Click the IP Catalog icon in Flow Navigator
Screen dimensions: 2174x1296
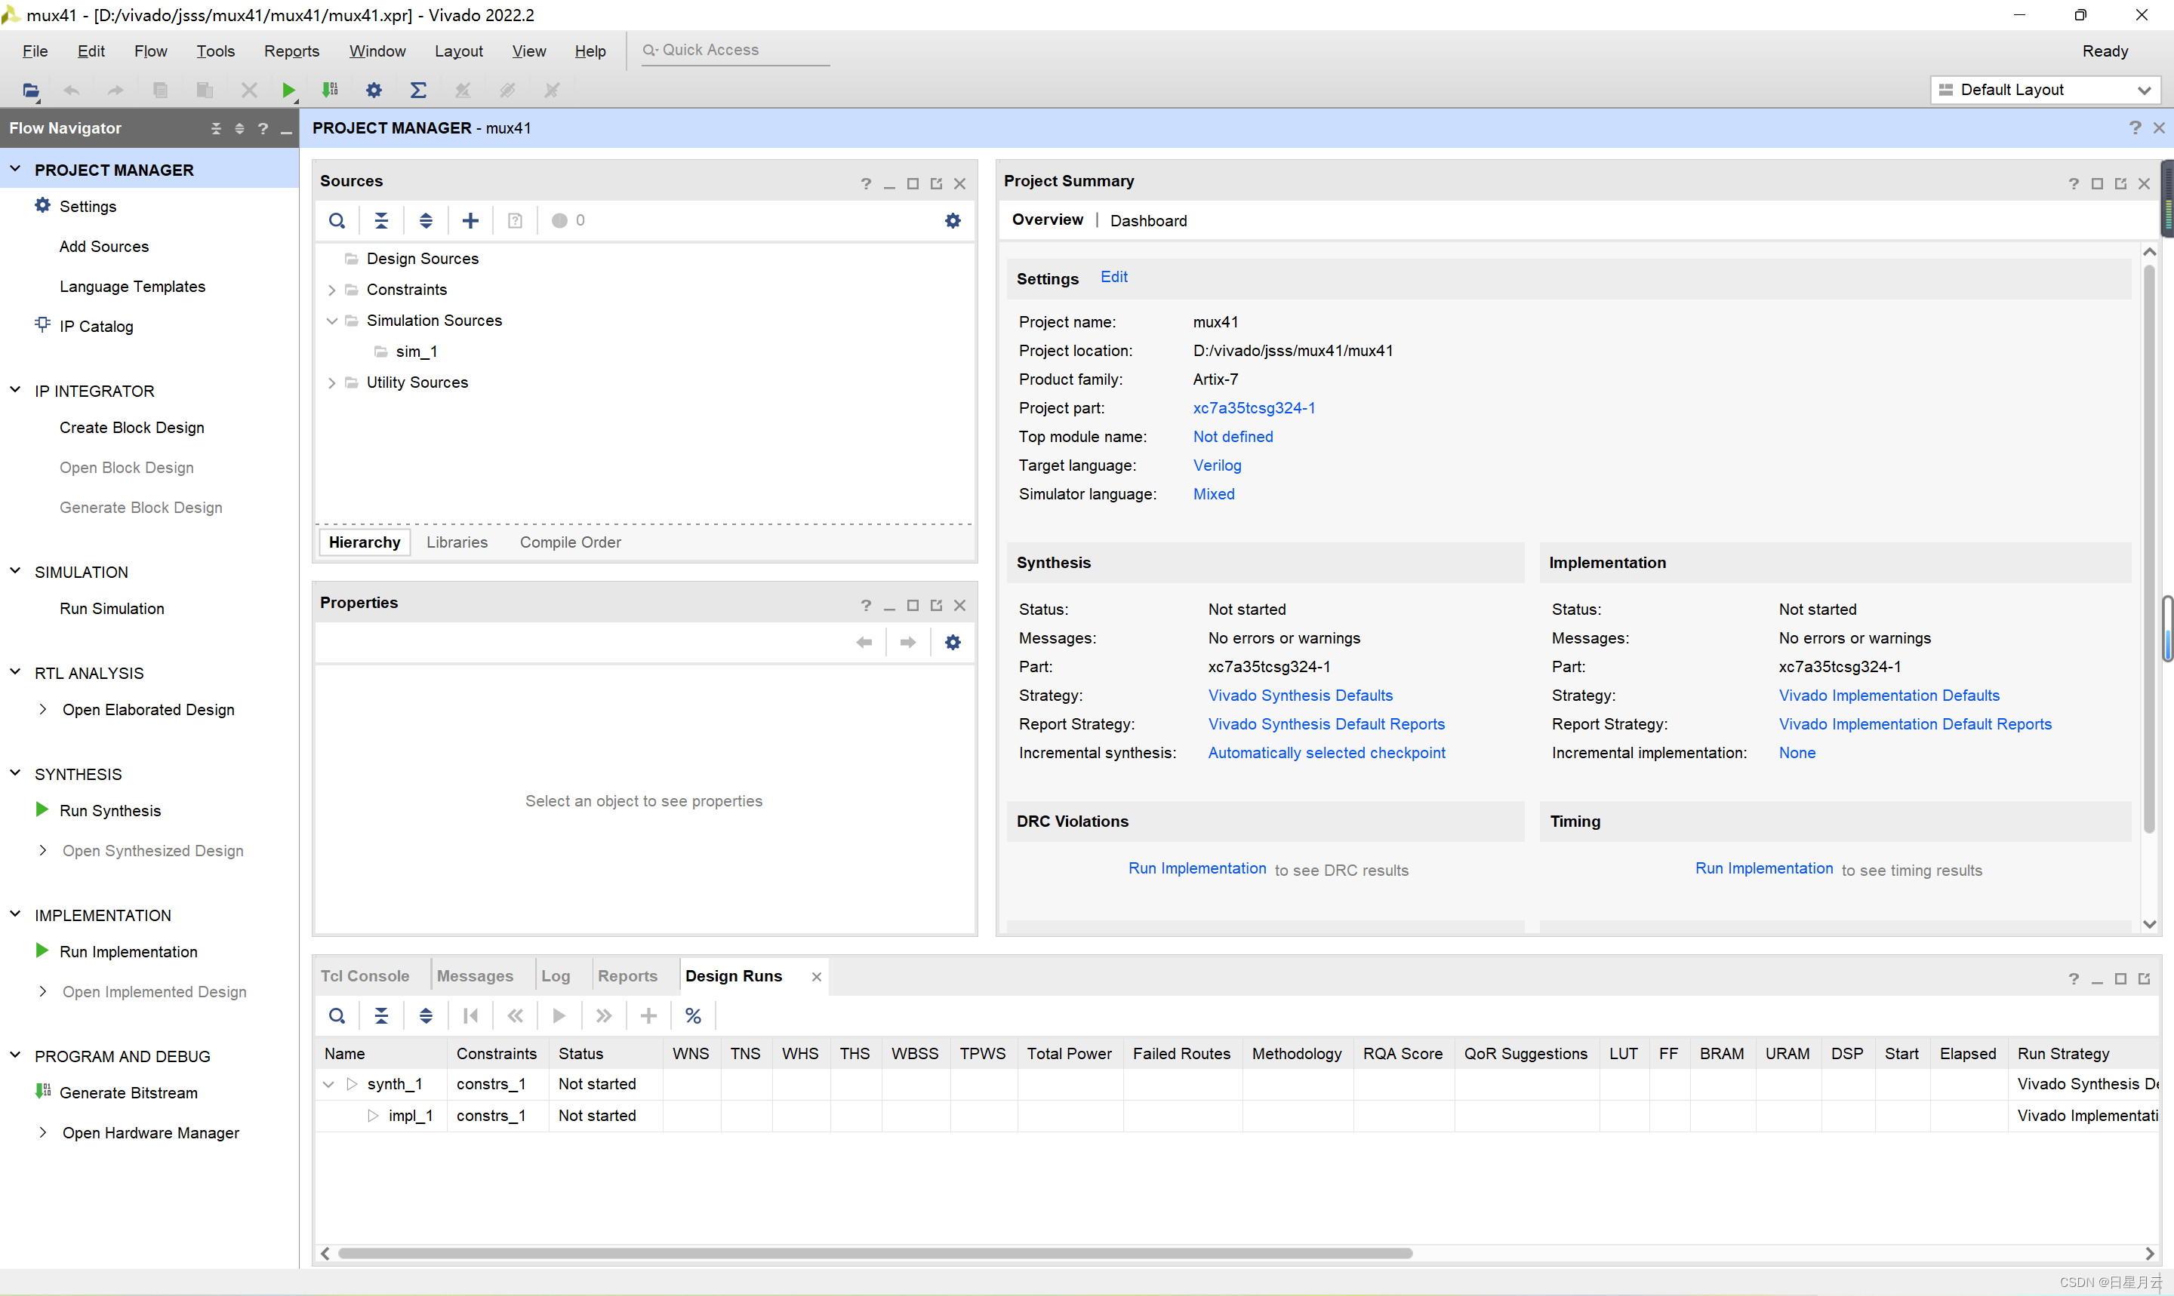pos(42,326)
